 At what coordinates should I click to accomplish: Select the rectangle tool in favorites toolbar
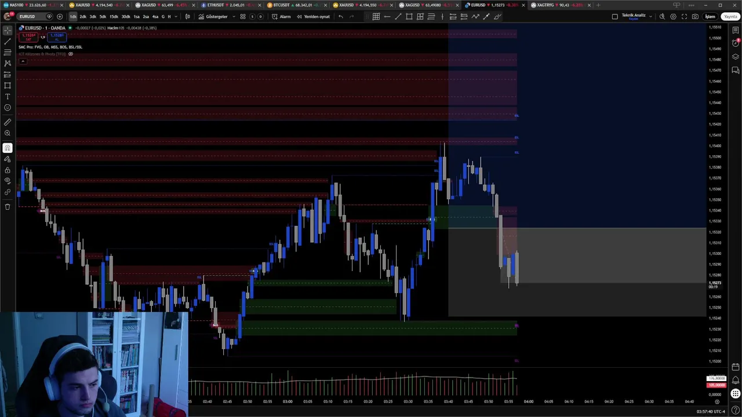pos(409,16)
